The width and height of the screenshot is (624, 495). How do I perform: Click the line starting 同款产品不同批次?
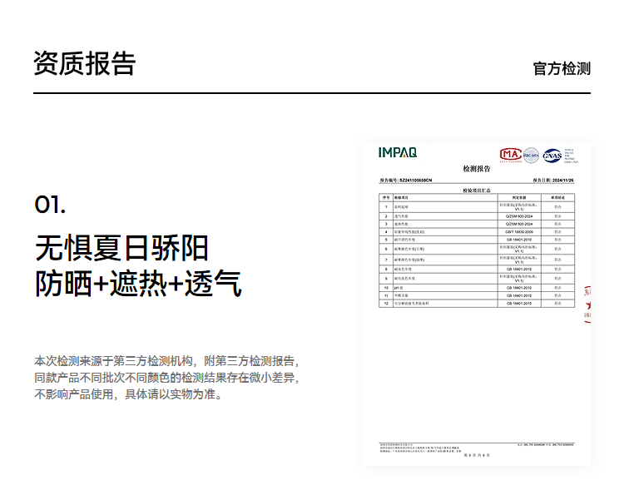coord(166,378)
